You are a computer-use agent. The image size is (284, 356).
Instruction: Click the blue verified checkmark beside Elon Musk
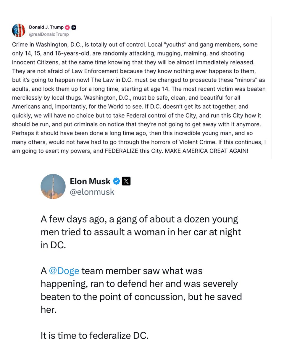click(117, 181)
